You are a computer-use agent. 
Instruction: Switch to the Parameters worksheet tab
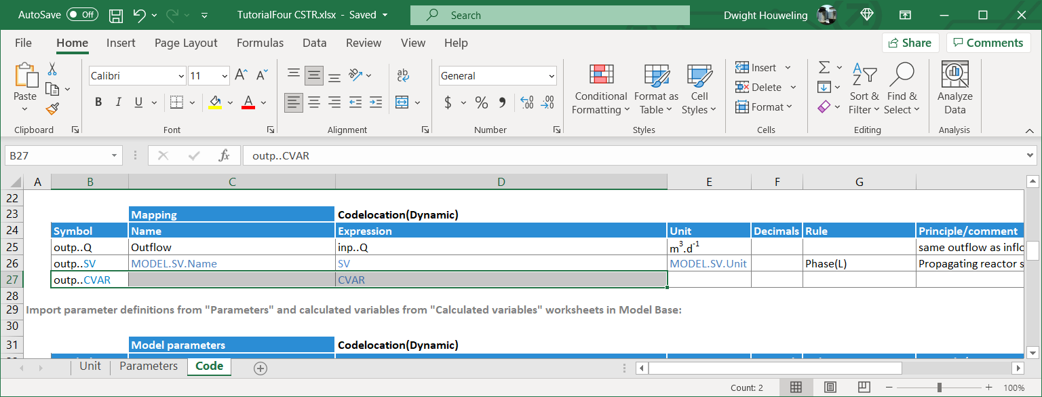click(x=149, y=366)
